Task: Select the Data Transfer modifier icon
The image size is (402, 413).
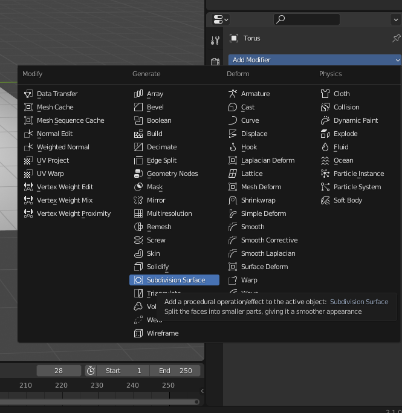Action: tap(28, 94)
